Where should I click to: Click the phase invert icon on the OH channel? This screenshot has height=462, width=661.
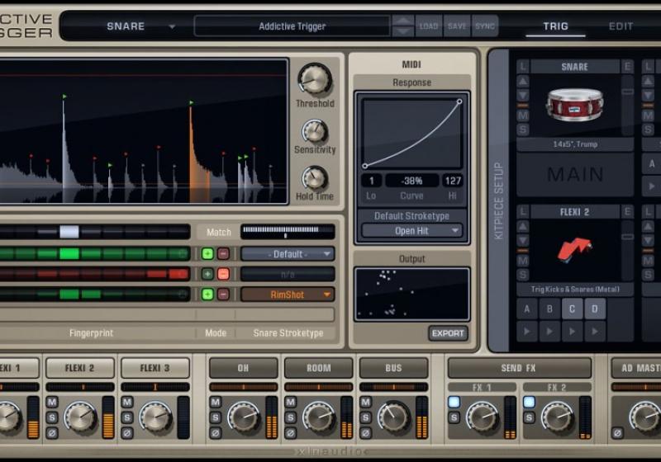click(215, 432)
